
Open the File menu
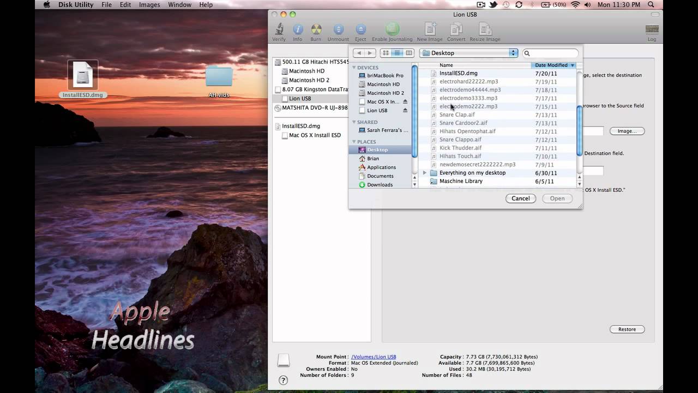point(106,5)
